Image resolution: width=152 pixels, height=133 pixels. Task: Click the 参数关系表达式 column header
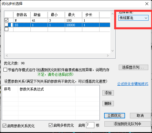click(47, 89)
